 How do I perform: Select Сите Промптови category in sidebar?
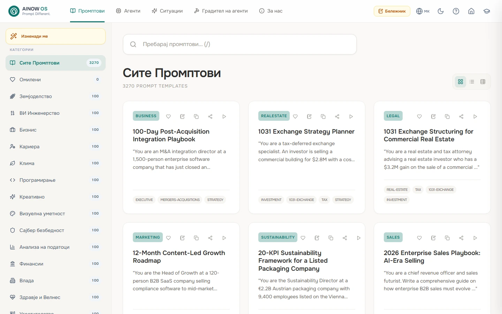pyautogui.click(x=56, y=63)
